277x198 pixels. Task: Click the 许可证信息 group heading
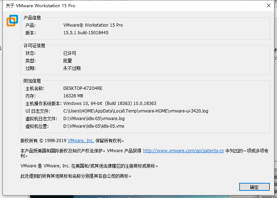[x=35, y=46]
